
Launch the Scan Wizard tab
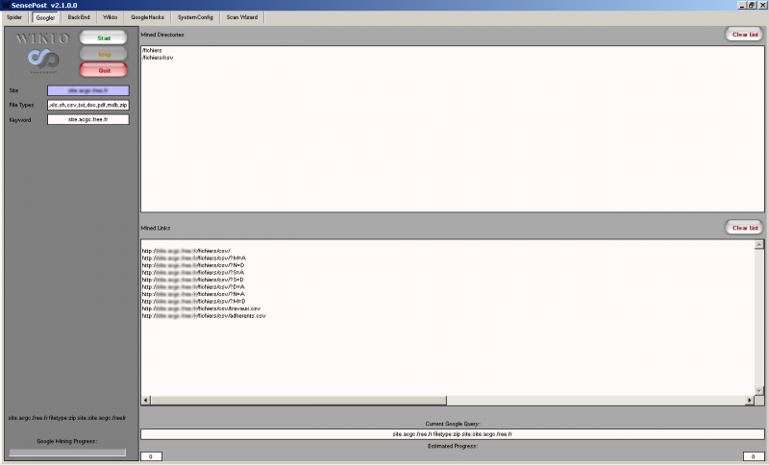(240, 17)
